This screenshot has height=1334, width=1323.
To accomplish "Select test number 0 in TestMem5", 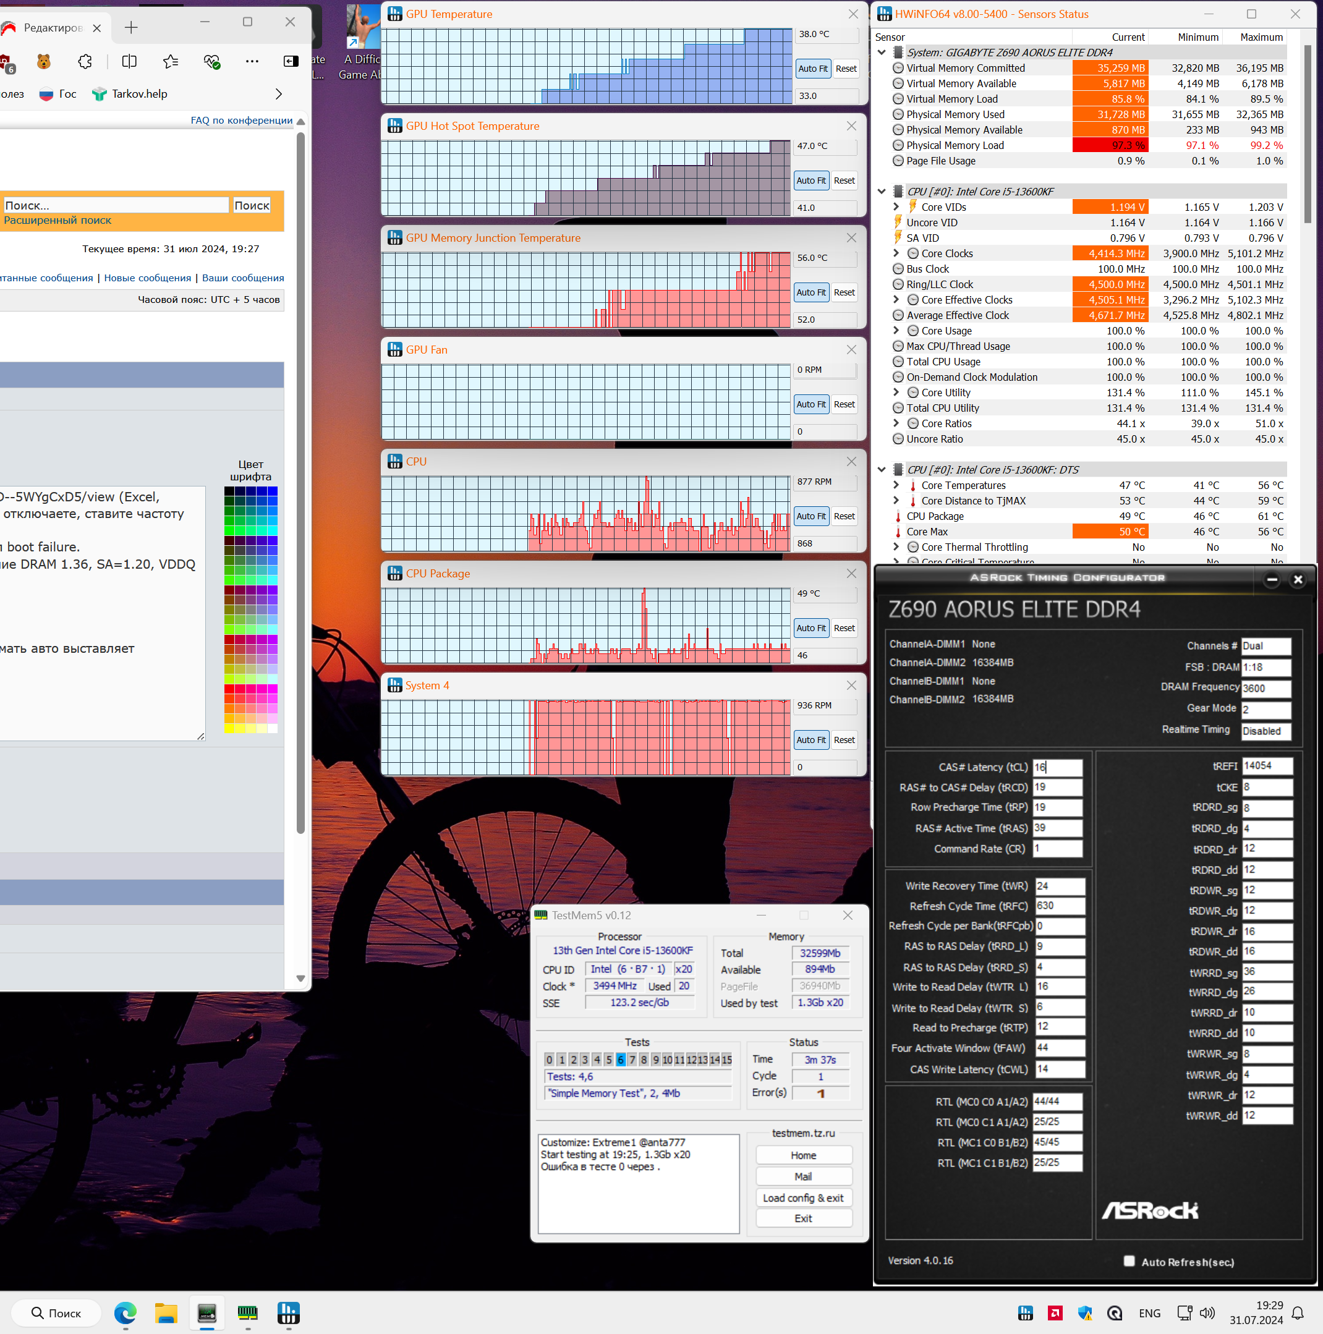I will [549, 1059].
